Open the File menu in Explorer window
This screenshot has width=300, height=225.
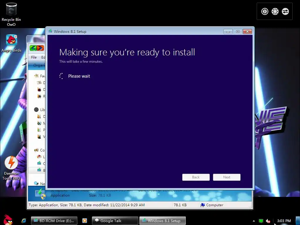click(x=34, y=57)
